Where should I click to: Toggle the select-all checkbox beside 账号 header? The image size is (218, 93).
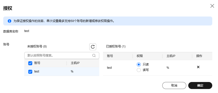[30, 63]
